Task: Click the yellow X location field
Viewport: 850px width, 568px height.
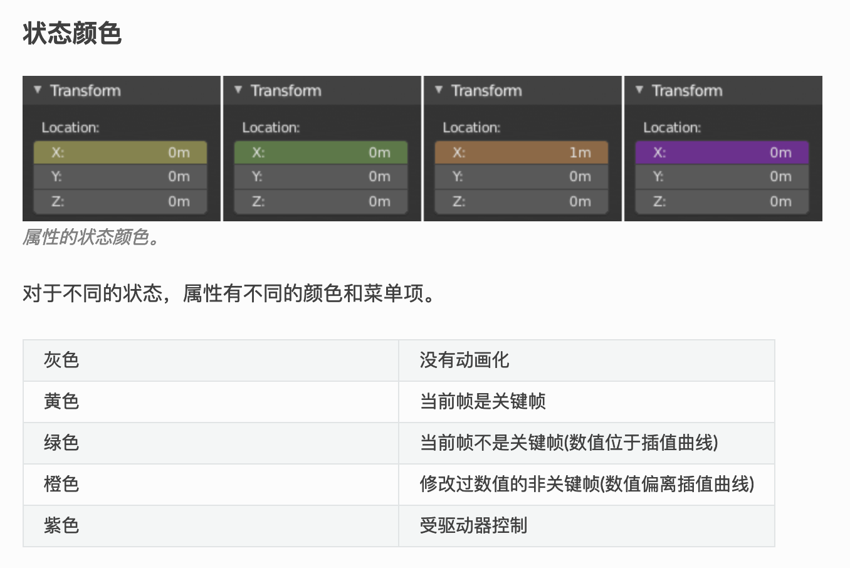Action: point(120,152)
